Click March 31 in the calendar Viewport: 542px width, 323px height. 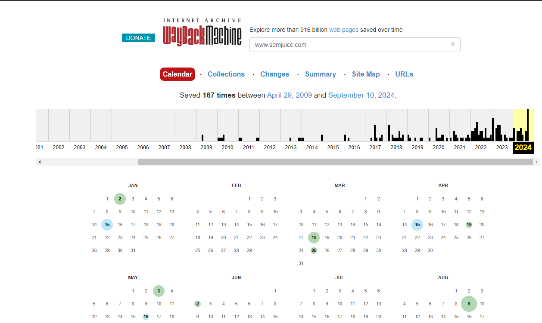301,263
